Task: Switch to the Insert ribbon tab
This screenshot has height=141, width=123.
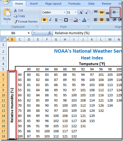Action: (34, 4)
